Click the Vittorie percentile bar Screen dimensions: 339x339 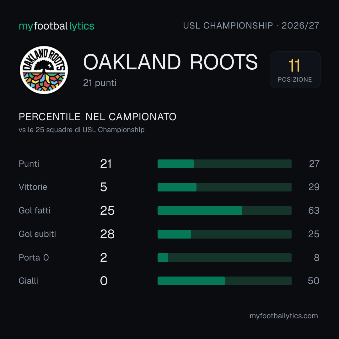(x=224, y=187)
